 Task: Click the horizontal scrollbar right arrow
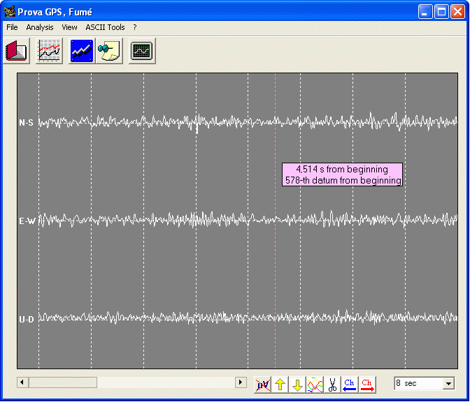[241, 382]
